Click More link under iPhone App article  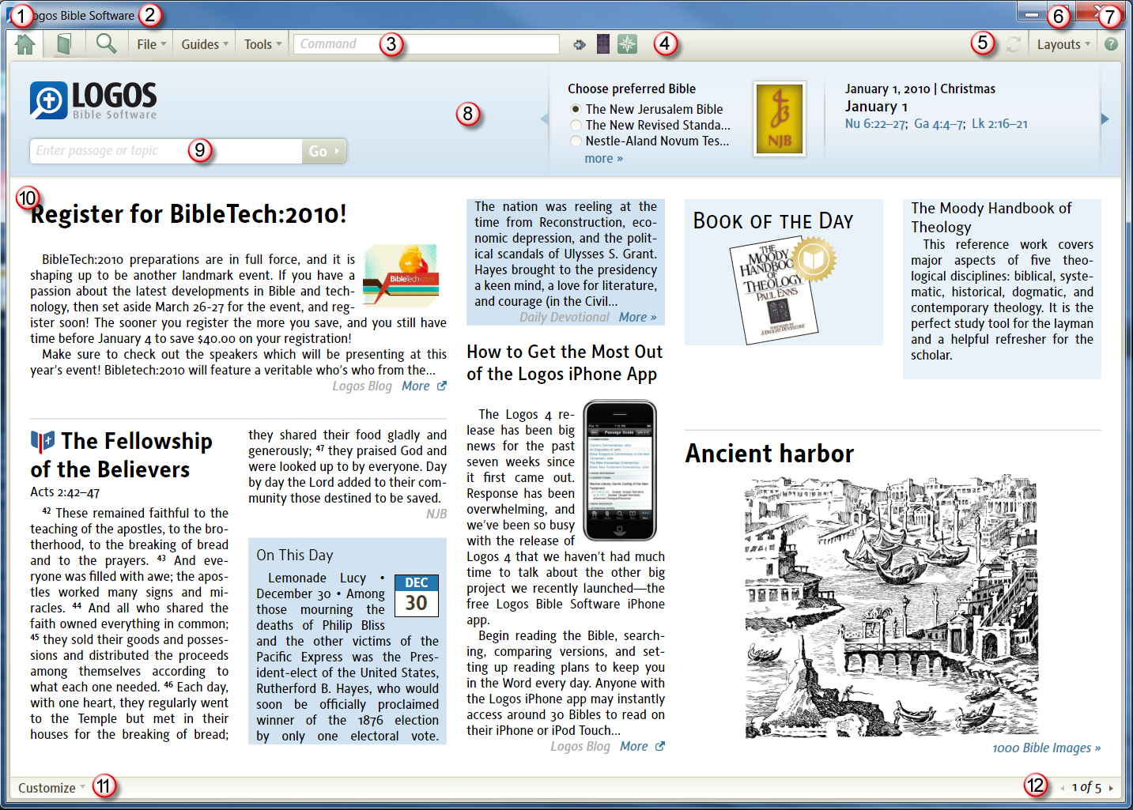coord(642,746)
